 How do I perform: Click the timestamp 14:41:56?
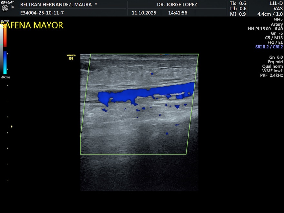click(177, 13)
